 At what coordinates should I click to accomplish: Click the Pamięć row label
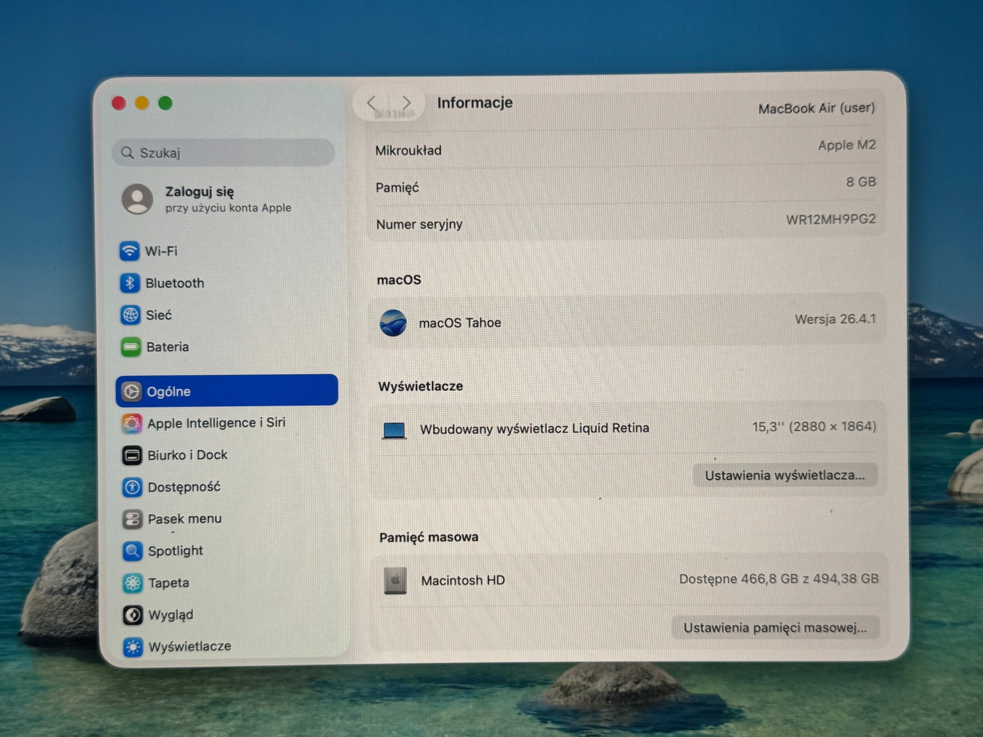pyautogui.click(x=397, y=188)
